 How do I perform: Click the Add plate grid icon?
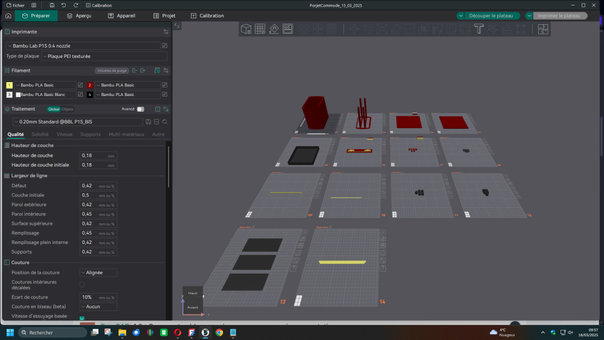point(260,29)
